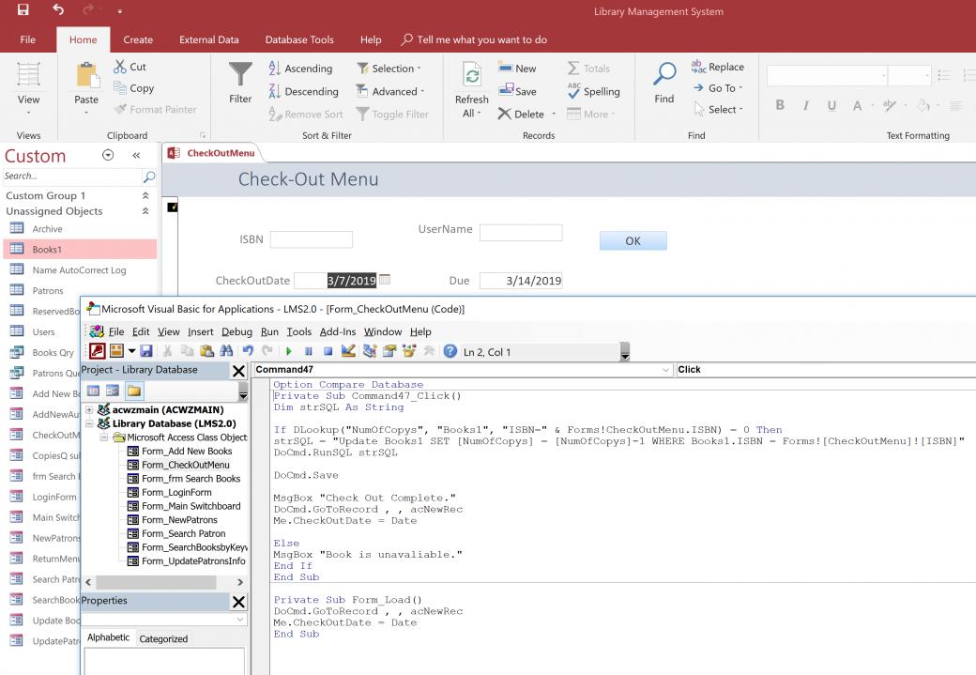Create a New record
The width and height of the screenshot is (976, 675).
[517, 69]
